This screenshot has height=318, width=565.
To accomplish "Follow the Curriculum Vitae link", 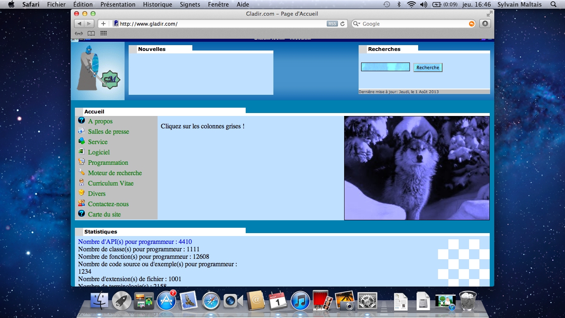I will click(x=110, y=183).
